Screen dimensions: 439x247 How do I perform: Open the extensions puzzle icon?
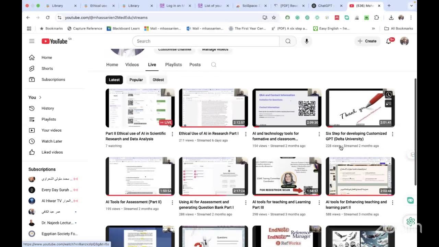tap(377, 17)
